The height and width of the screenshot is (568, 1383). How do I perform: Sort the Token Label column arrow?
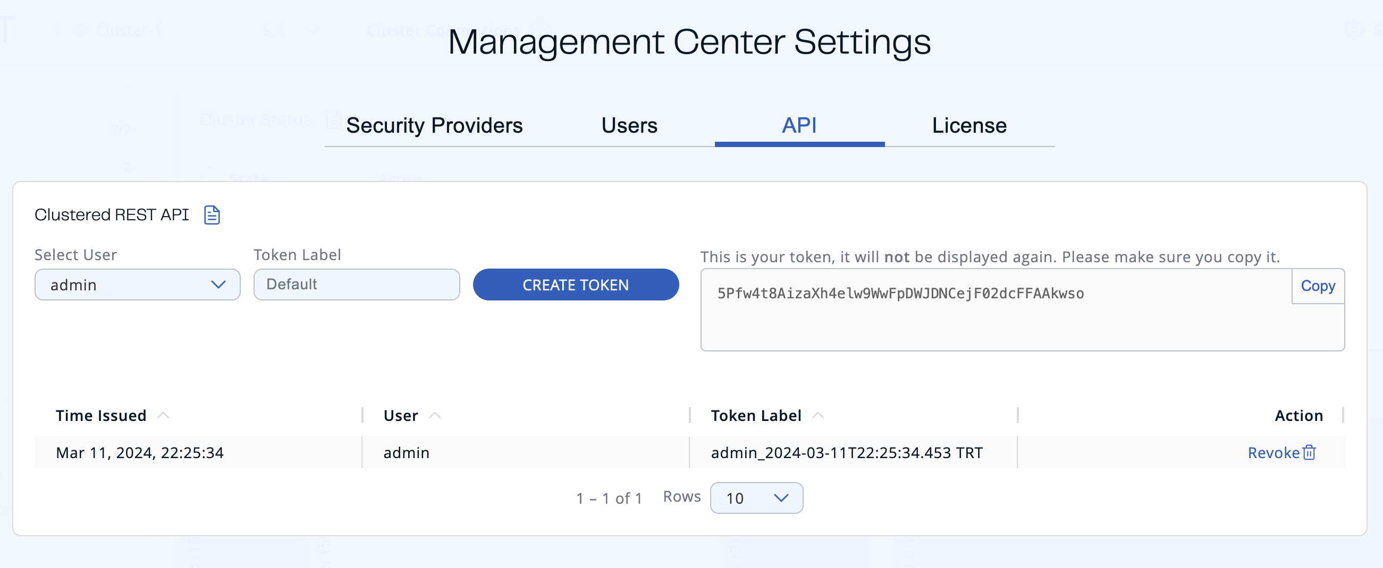coord(818,415)
